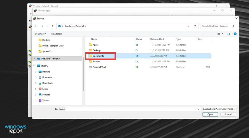Image resolution: width=249 pixels, height=138 pixels.
Task: Expand the Desktop node under This PC
Action: click(x=36, y=71)
